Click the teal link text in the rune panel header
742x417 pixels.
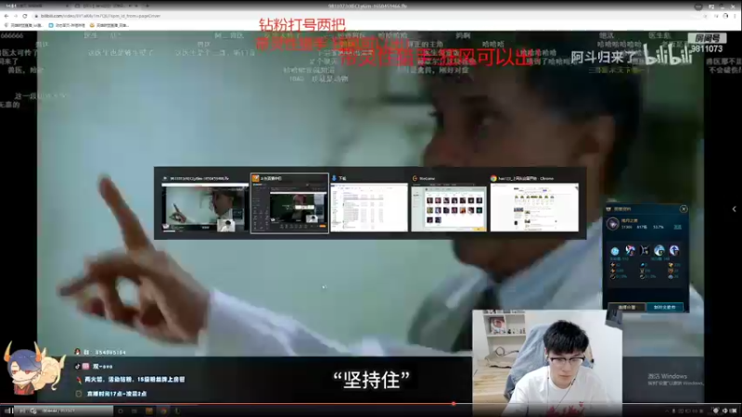point(678,227)
